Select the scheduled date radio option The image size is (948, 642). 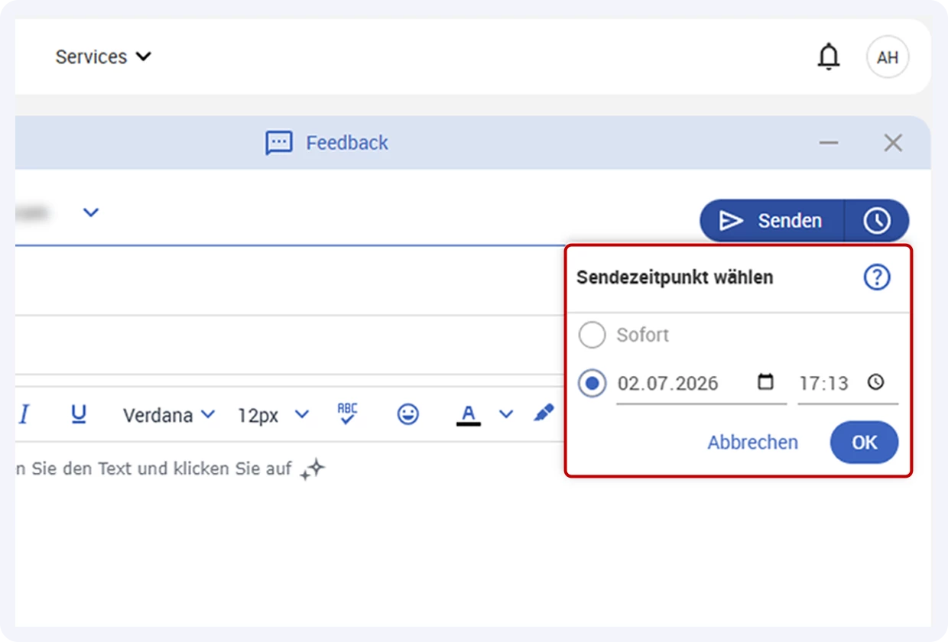pos(592,383)
